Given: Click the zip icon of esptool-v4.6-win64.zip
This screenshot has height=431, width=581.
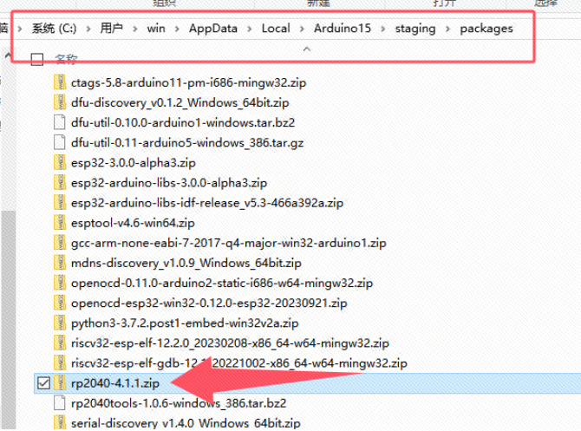Looking at the screenshot, I should (x=60, y=222).
